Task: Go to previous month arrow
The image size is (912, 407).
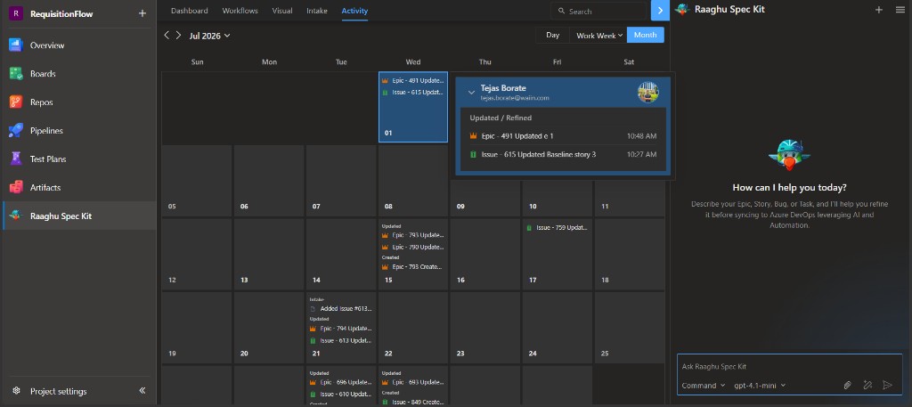Action: point(167,36)
